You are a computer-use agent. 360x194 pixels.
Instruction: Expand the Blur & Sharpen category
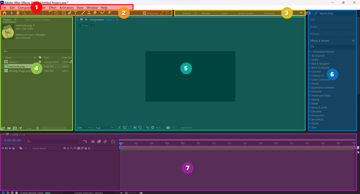[x=309, y=64]
